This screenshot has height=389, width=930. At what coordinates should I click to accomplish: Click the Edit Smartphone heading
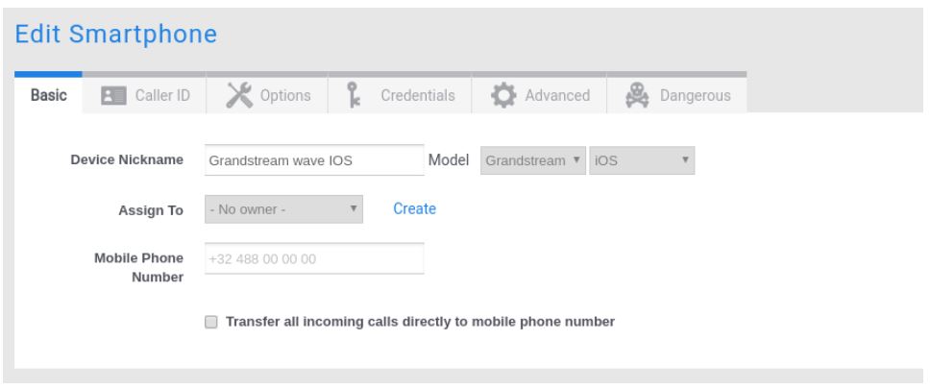pos(113,34)
